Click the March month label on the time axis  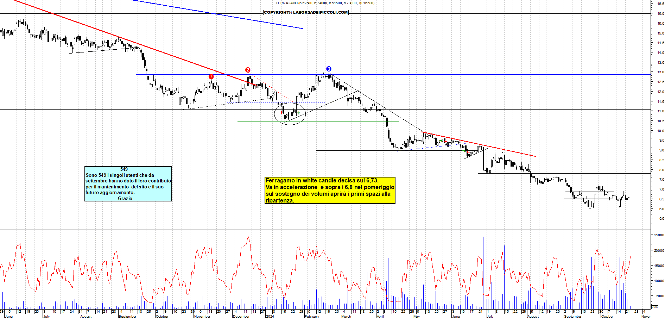346,316
